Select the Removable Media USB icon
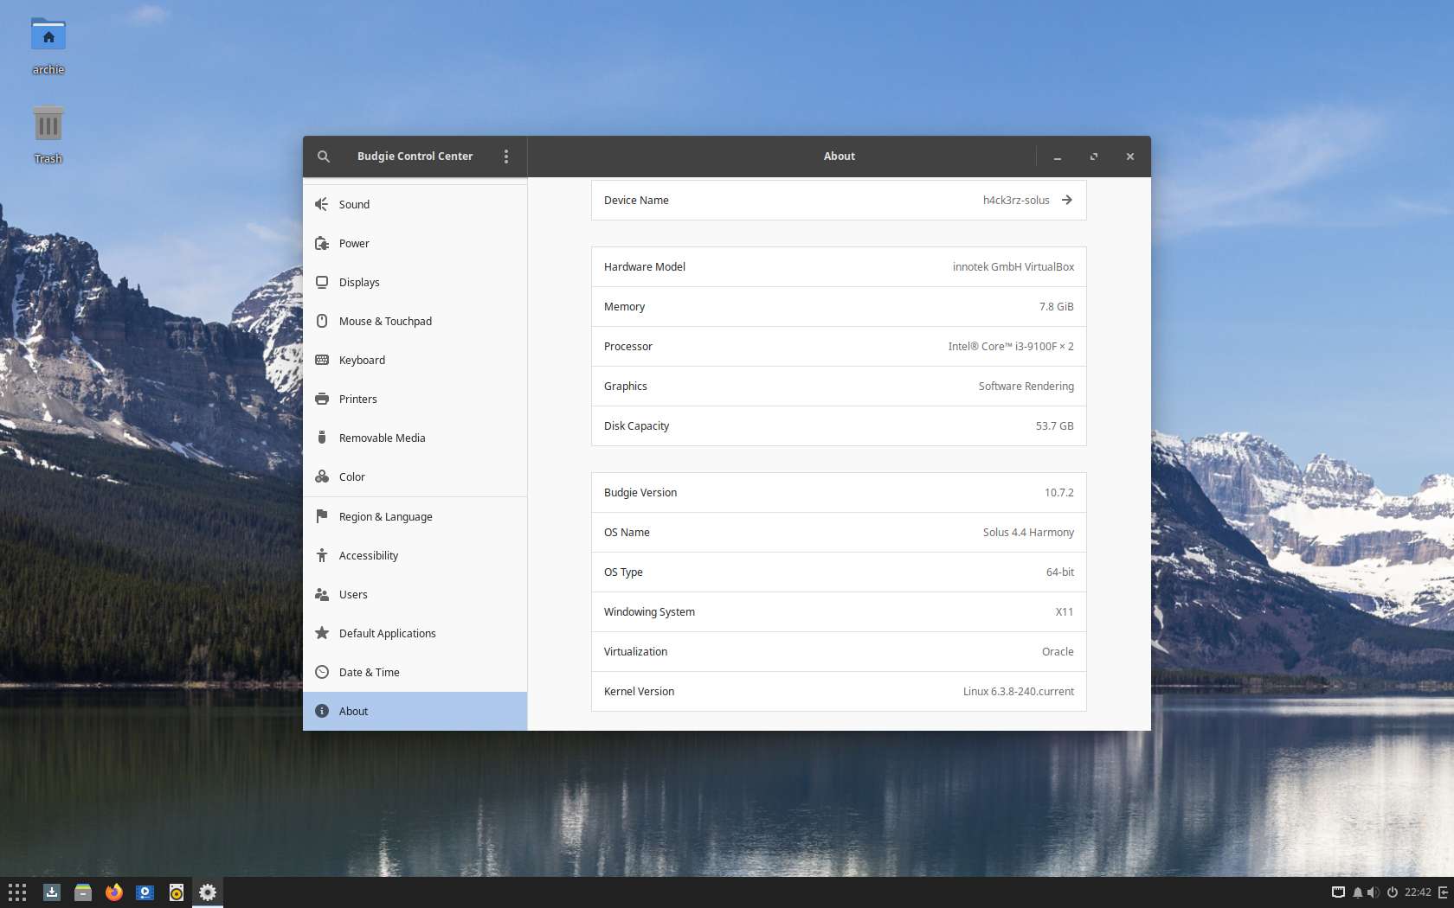Viewport: 1454px width, 908px height. point(322,438)
